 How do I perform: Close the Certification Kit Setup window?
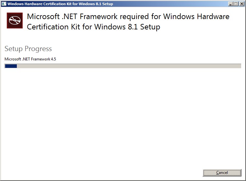[x=242, y=4]
